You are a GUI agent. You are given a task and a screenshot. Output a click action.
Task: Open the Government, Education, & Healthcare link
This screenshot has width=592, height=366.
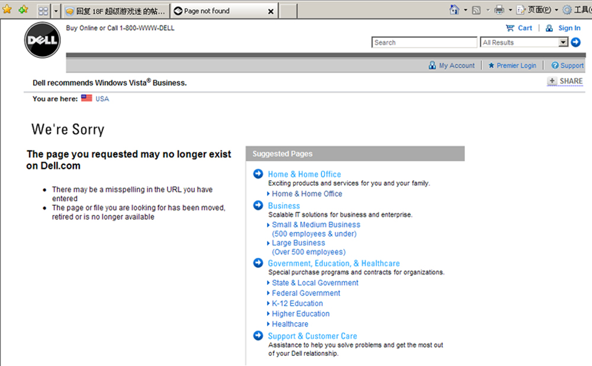[x=334, y=264]
